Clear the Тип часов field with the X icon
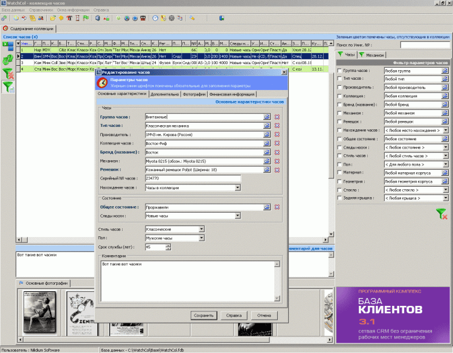This screenshot has height=353, width=453. [277, 126]
